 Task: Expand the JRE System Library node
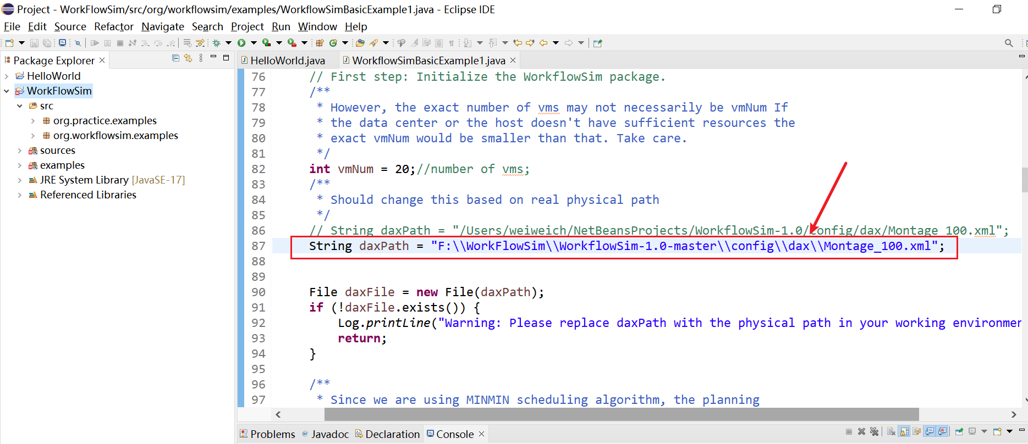(20, 180)
